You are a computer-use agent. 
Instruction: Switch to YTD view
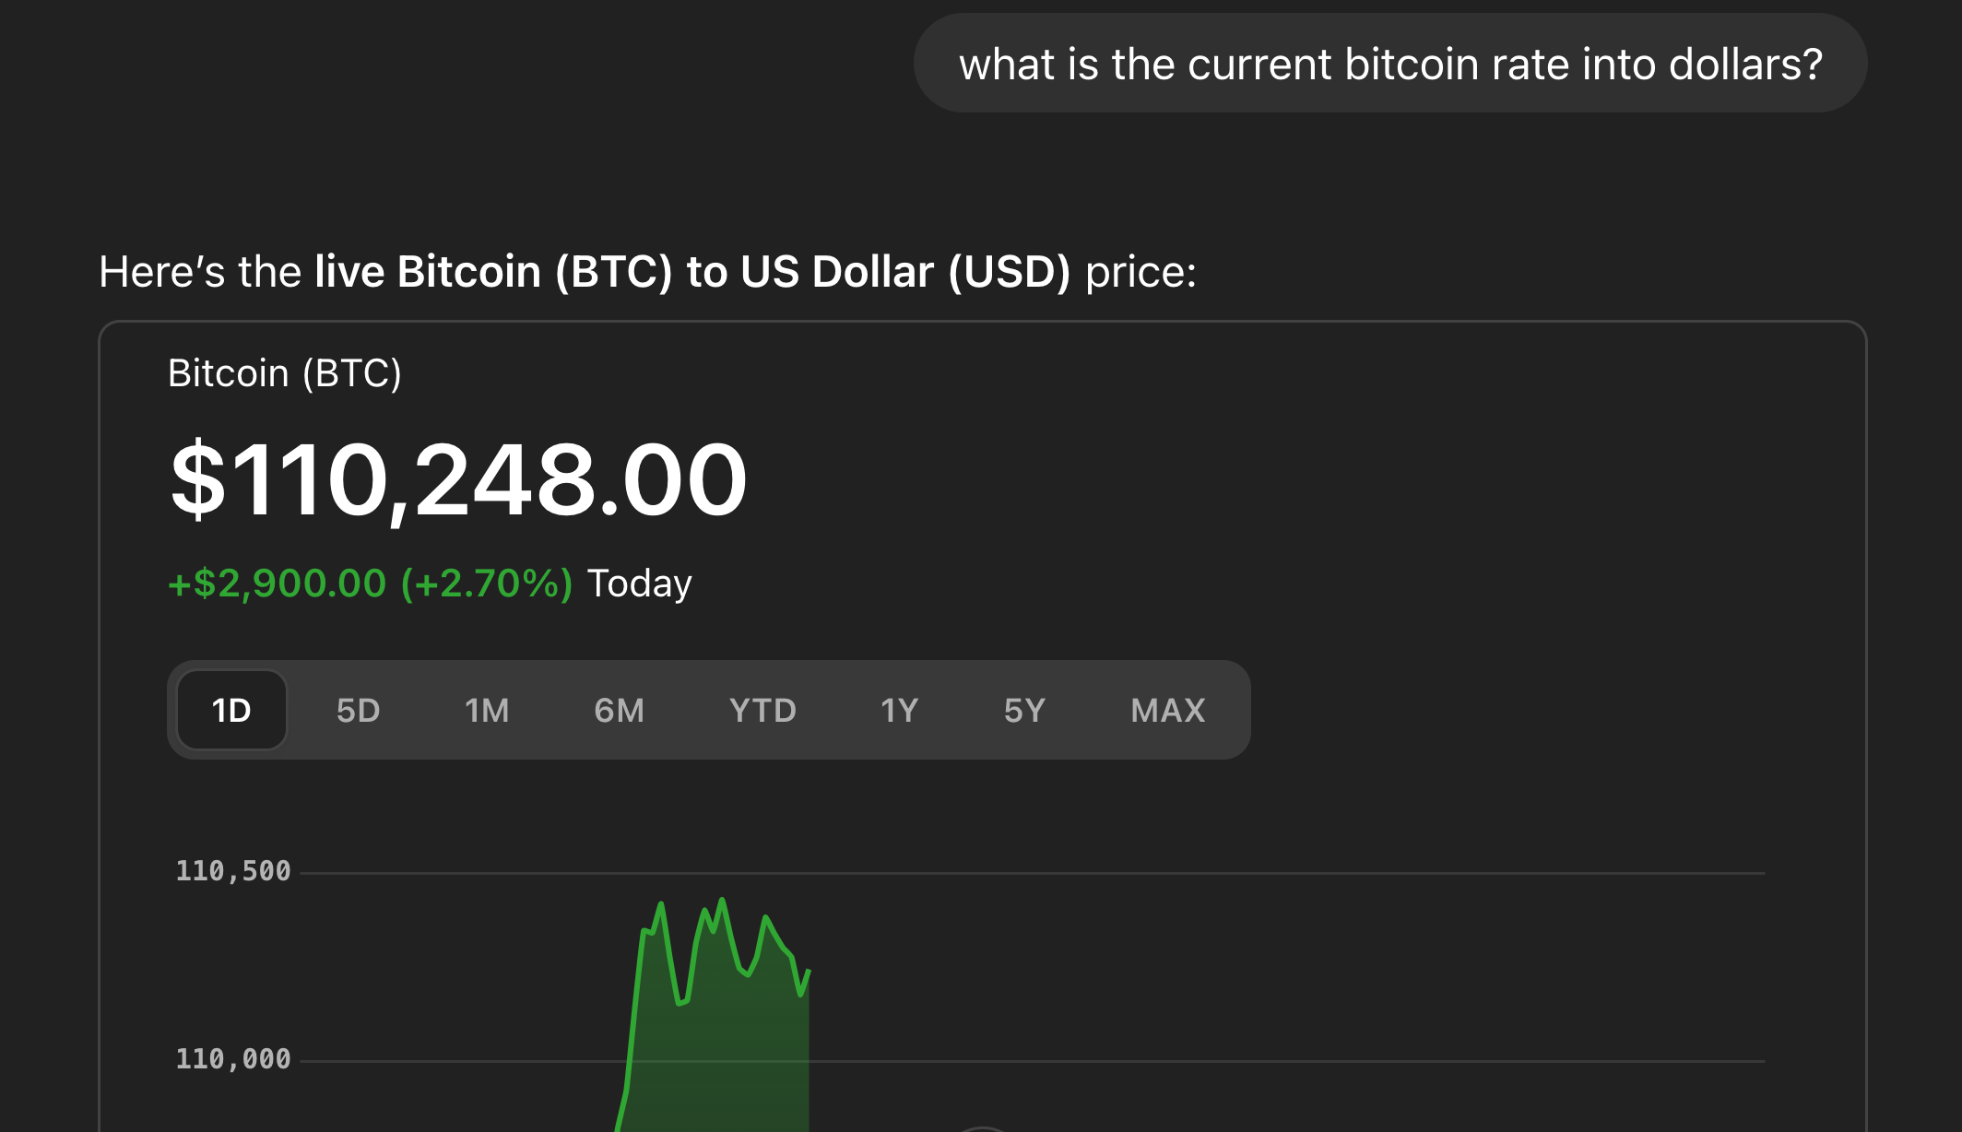tap(762, 710)
